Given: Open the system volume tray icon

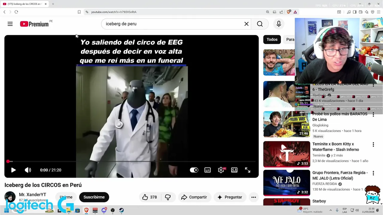Looking at the screenshot, I should point(357,210).
